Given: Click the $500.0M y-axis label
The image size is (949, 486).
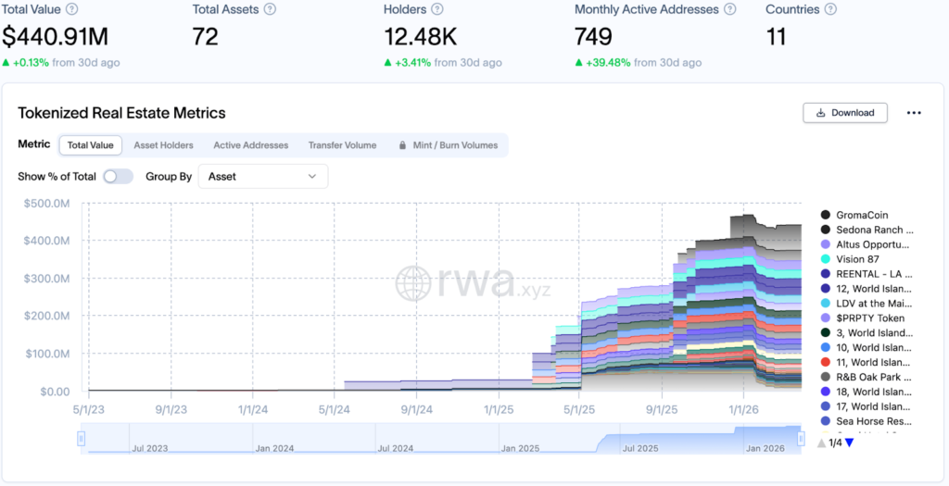Looking at the screenshot, I should [x=46, y=204].
